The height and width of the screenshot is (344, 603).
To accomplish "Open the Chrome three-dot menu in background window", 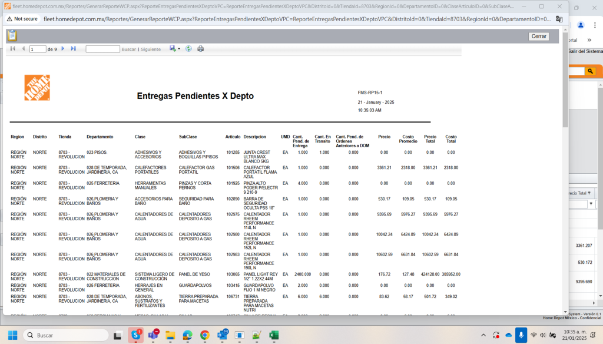I will pos(595,25).
